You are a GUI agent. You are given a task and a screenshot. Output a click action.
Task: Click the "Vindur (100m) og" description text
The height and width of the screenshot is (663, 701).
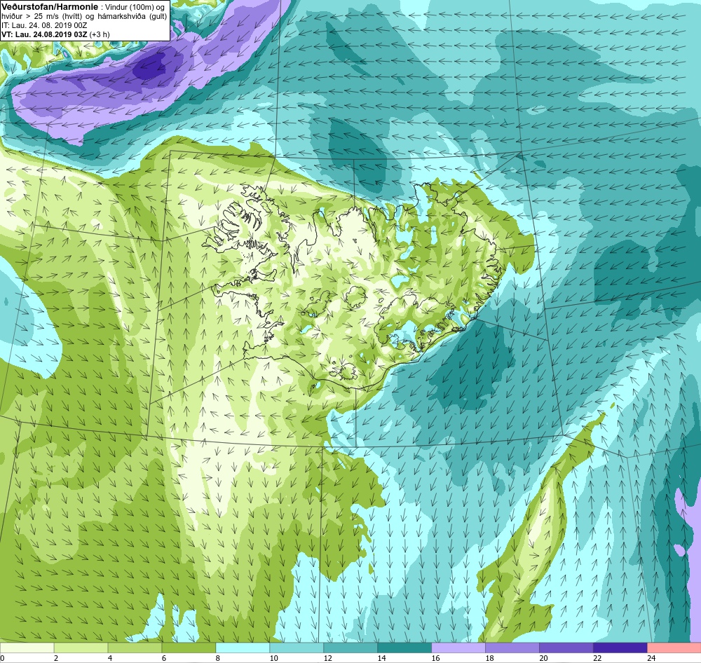[135, 7]
